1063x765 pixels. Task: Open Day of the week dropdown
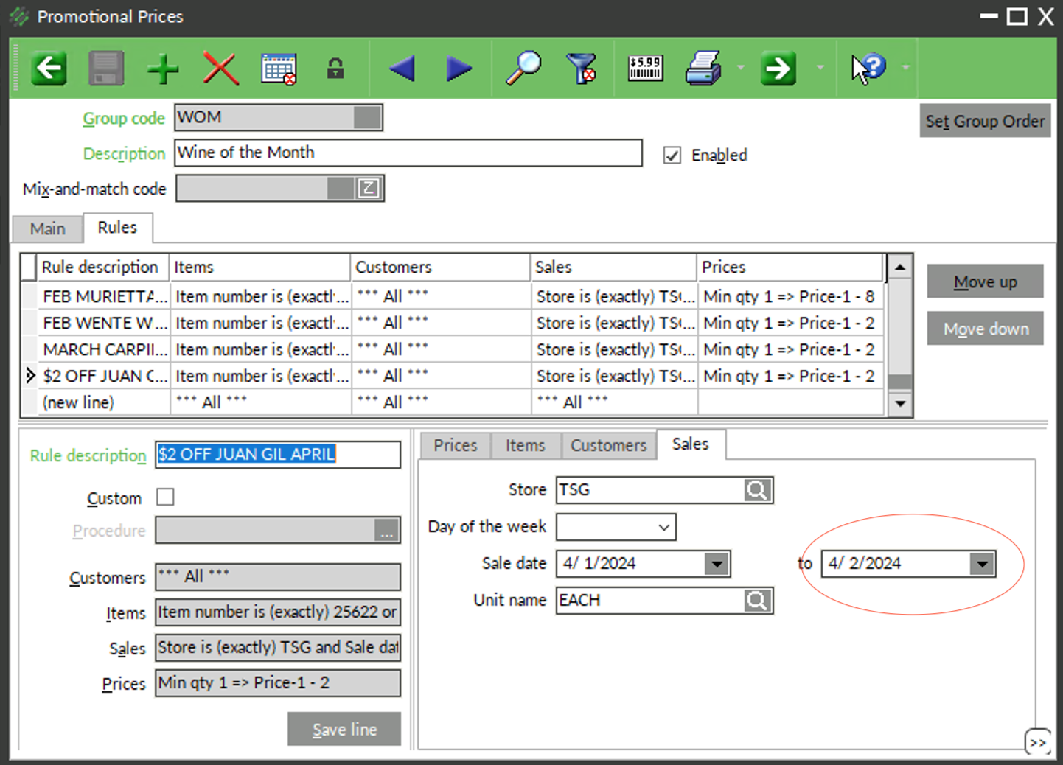663,527
